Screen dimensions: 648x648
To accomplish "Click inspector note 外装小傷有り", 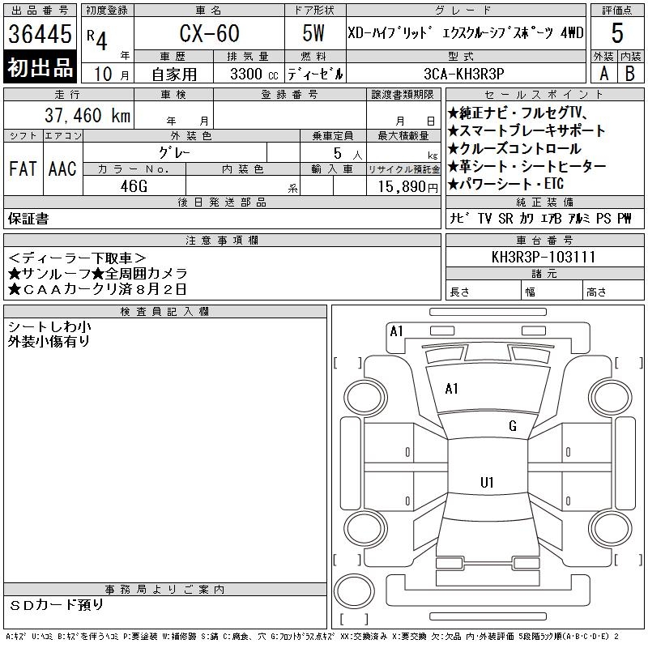I will click(x=49, y=341).
